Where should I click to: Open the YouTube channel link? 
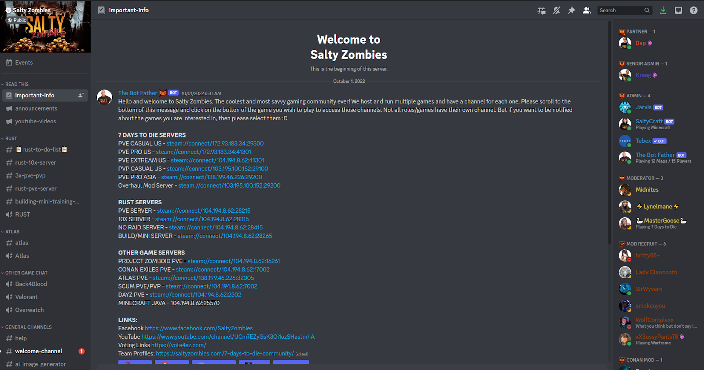click(x=228, y=337)
